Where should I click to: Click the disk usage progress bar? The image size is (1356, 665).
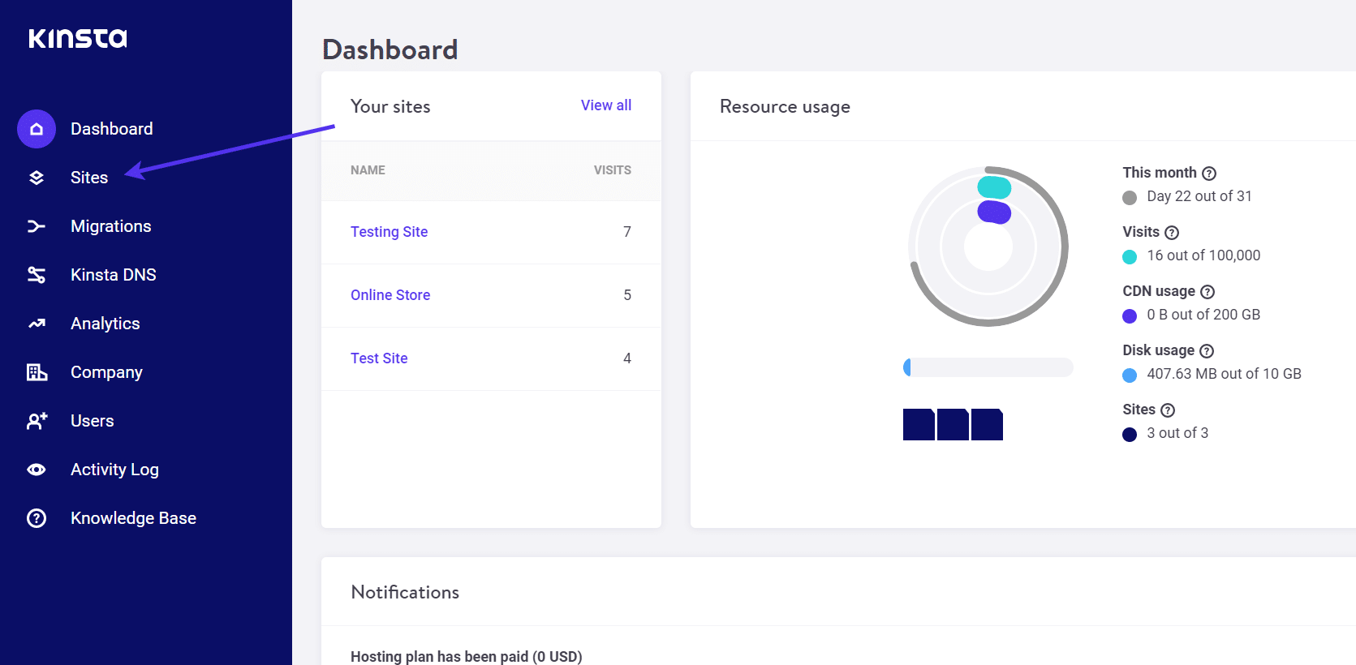click(988, 367)
